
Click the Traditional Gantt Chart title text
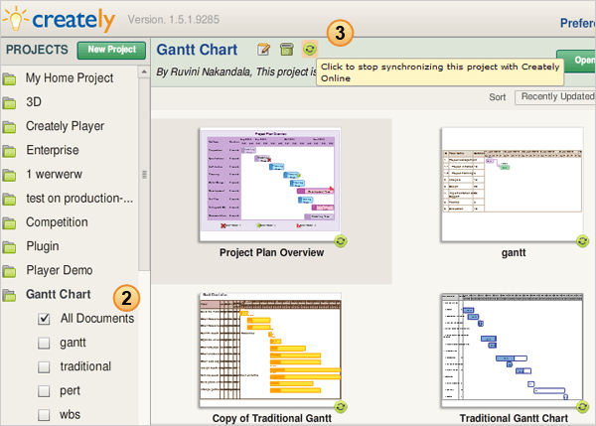[x=514, y=418]
